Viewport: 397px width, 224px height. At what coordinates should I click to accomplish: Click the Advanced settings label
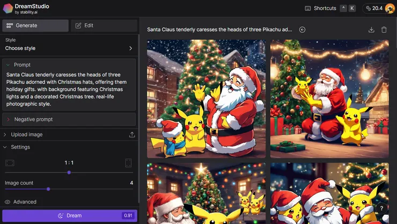point(25,201)
